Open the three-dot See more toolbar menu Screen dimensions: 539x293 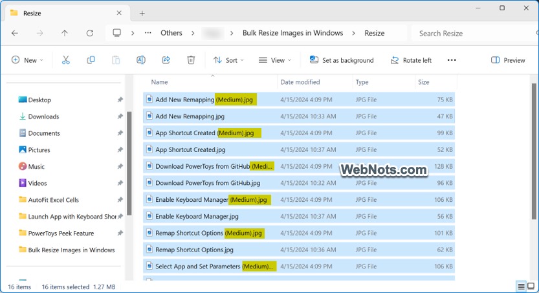(452, 60)
